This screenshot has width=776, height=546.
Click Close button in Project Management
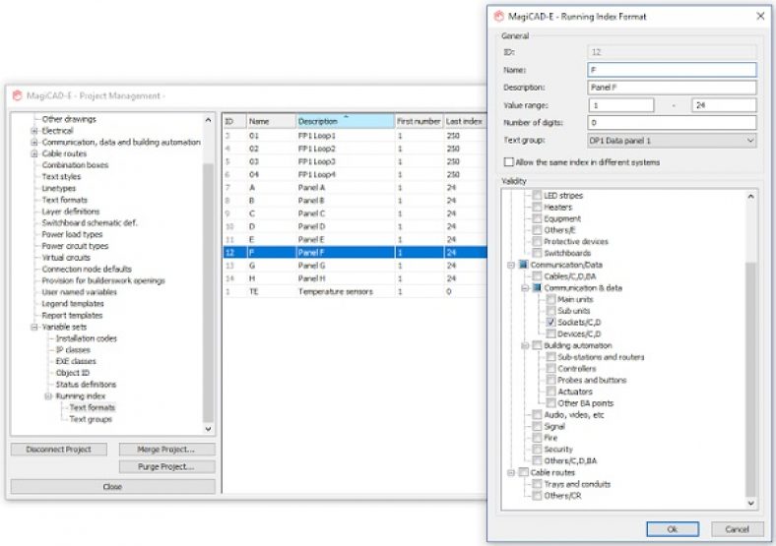(113, 487)
